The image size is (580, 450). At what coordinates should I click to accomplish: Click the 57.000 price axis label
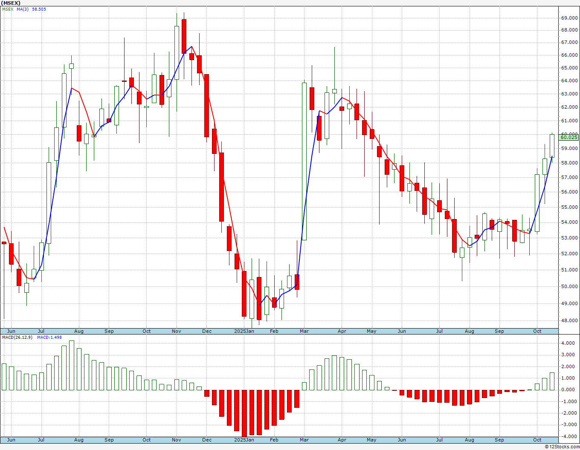[x=570, y=177]
